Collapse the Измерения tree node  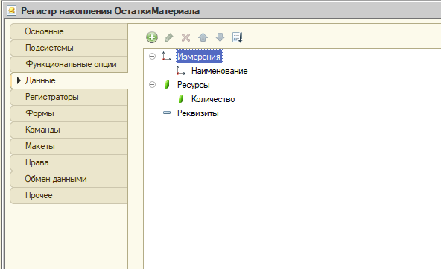point(152,57)
